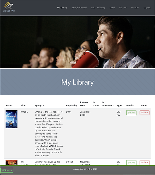Viewport: 155px width, 175px height.
Task: Click the WALL-E synopsis text
Action: [x=49, y=134]
